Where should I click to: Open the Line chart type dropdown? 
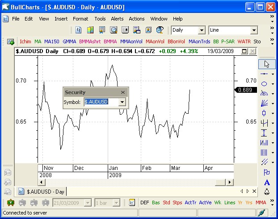click(x=254, y=30)
